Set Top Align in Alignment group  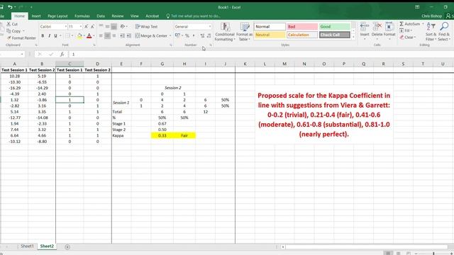click(101, 27)
